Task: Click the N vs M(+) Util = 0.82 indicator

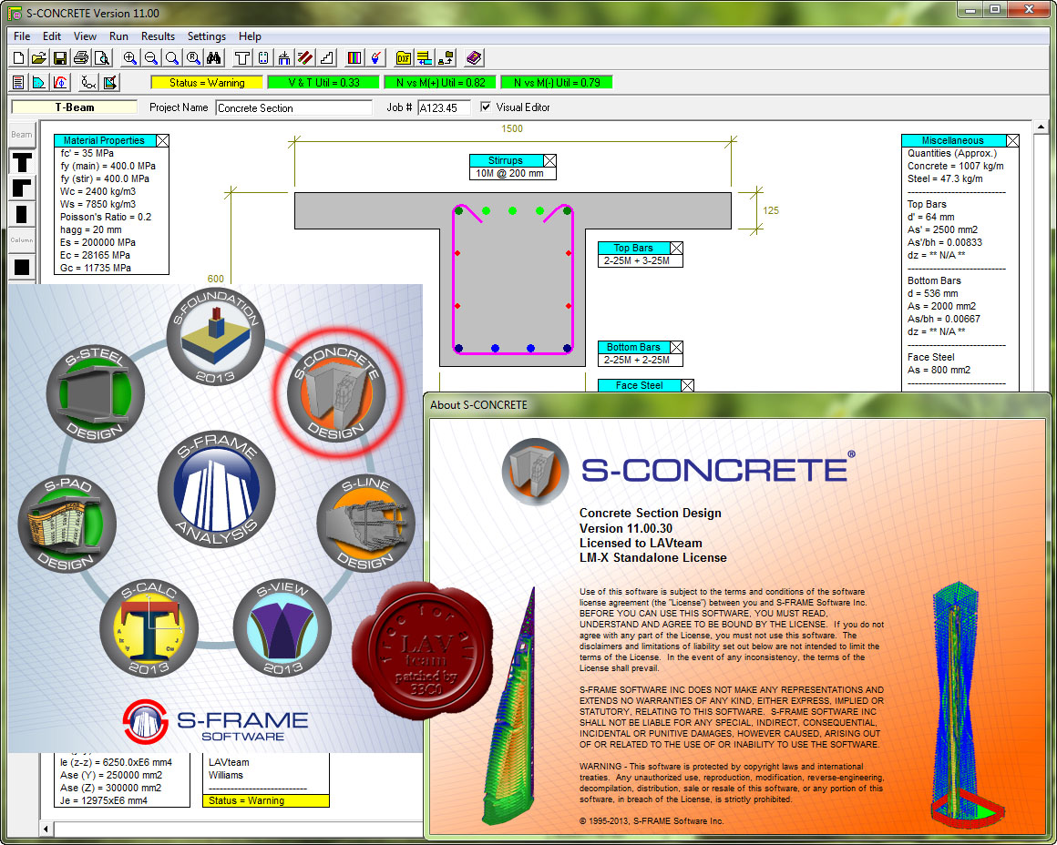Action: 440,82
